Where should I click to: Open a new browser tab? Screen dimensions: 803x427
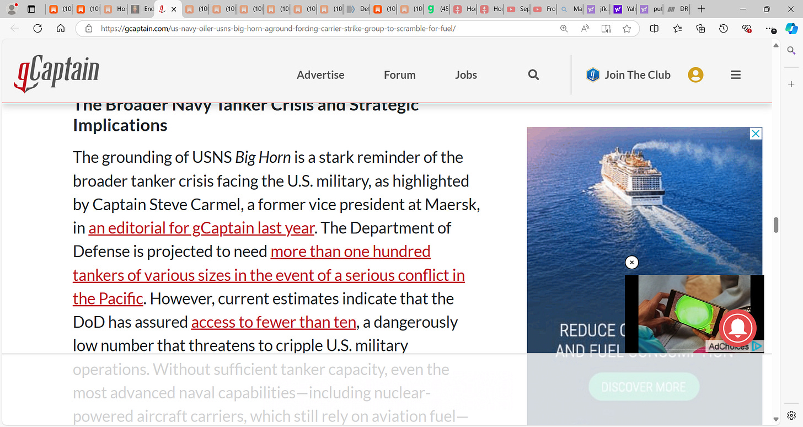tap(701, 9)
